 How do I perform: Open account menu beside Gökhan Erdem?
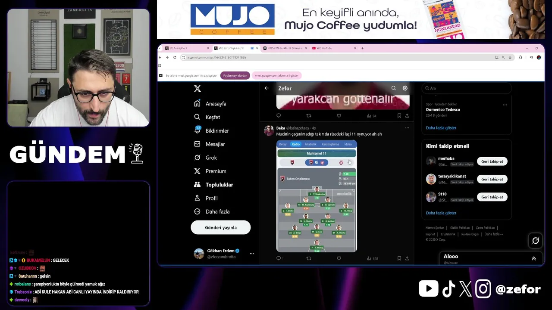252,254
